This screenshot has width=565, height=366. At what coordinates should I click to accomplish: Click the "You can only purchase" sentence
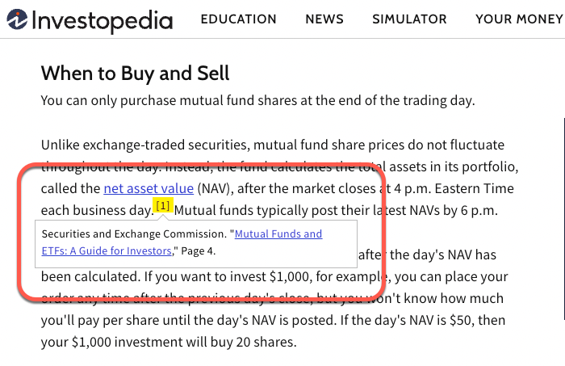[258, 101]
